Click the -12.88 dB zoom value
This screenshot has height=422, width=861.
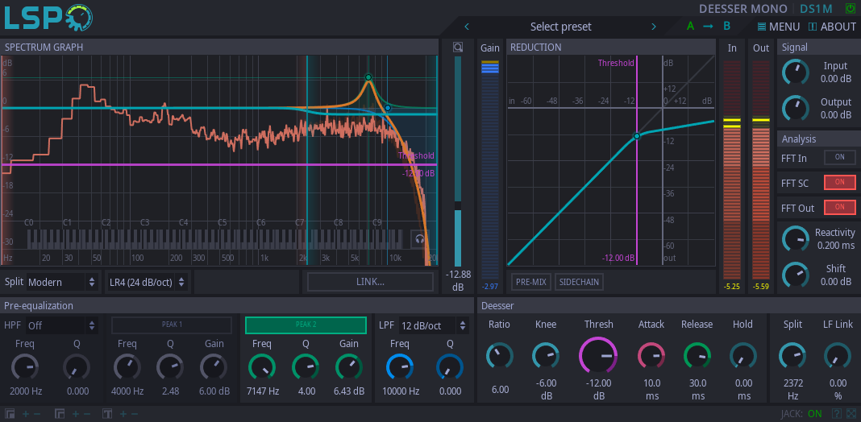pos(458,280)
